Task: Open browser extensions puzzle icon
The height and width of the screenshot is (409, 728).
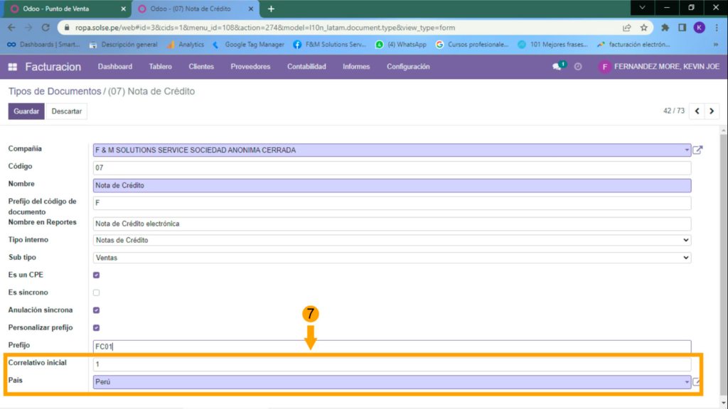Action: pyautogui.click(x=665, y=28)
